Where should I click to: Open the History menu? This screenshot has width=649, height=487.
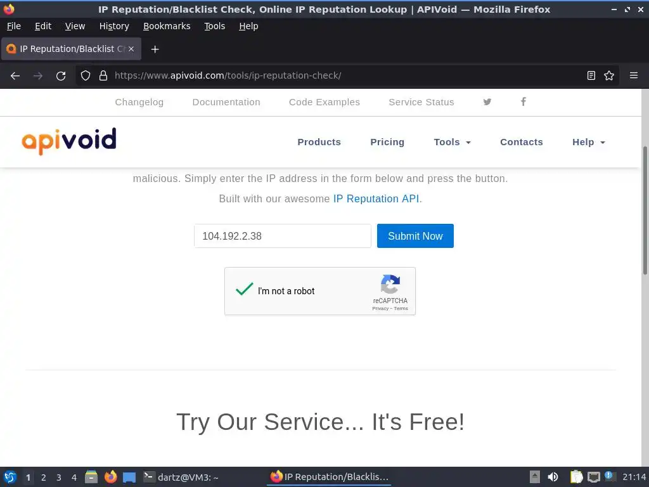[x=114, y=26]
